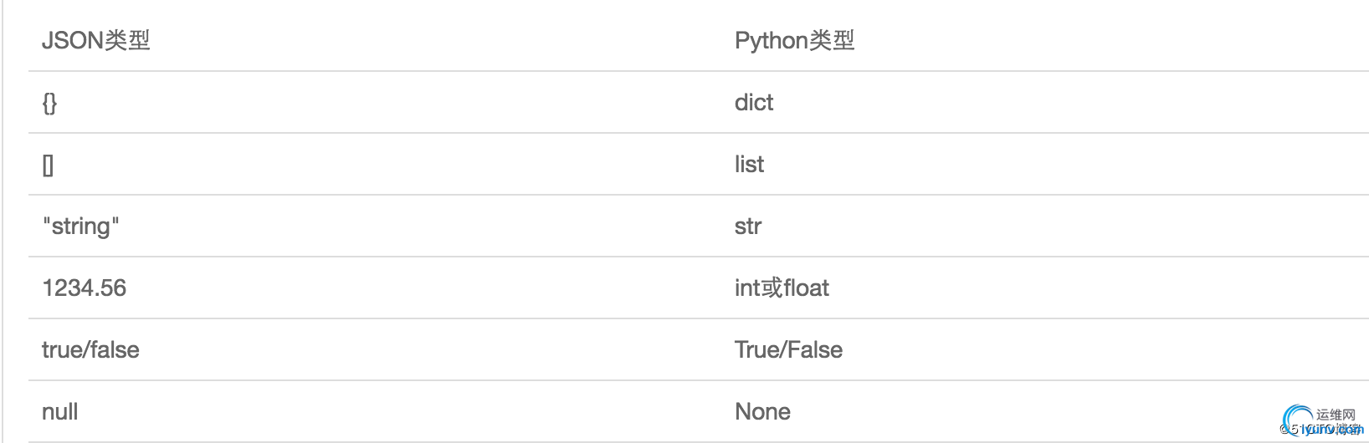Image resolution: width=1369 pixels, height=443 pixels.
Task: Click the int或float cell
Action: coord(782,288)
